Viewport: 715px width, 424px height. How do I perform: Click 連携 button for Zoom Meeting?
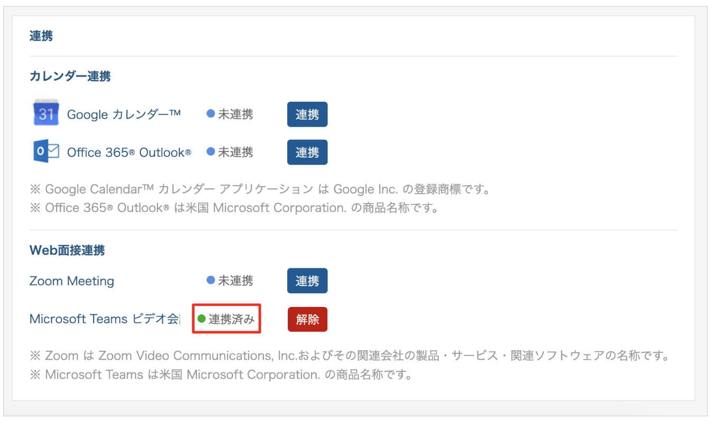click(307, 281)
